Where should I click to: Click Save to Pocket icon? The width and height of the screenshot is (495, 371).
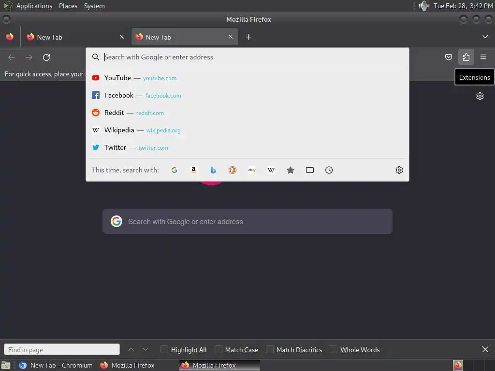[x=448, y=57]
